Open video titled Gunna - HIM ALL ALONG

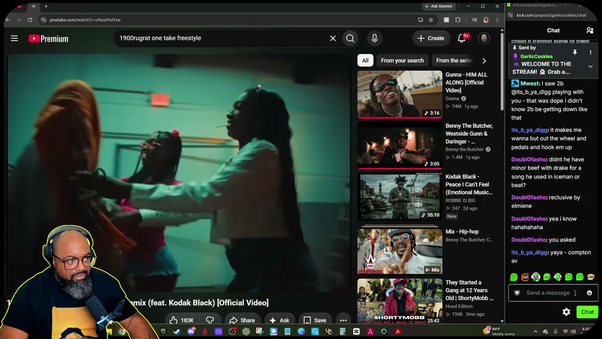(x=466, y=82)
